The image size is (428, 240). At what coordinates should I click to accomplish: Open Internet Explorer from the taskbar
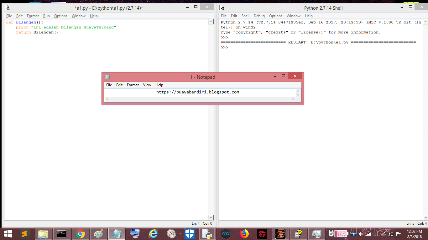pyautogui.click(x=153, y=233)
